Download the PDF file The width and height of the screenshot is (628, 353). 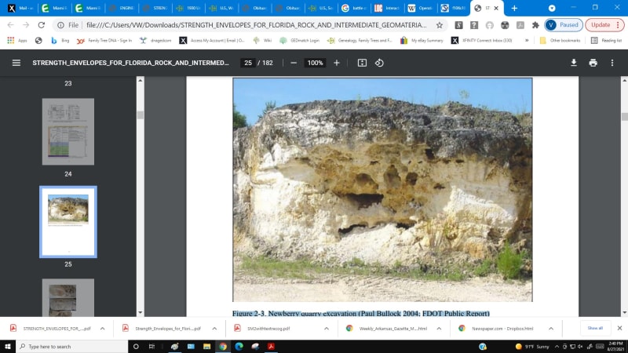point(574,63)
